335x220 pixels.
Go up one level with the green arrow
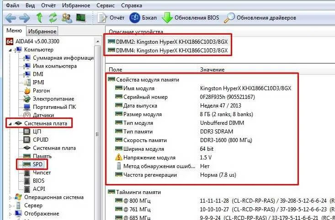[x=39, y=18]
